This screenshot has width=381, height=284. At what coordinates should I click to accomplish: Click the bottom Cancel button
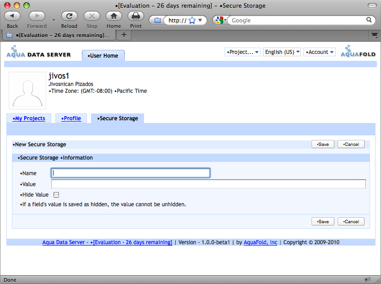(x=351, y=221)
